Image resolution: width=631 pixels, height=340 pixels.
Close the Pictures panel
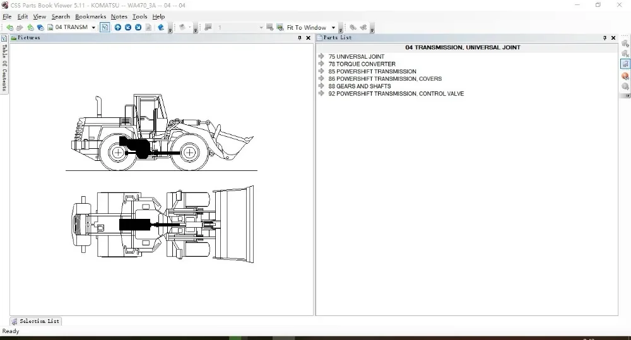point(308,38)
